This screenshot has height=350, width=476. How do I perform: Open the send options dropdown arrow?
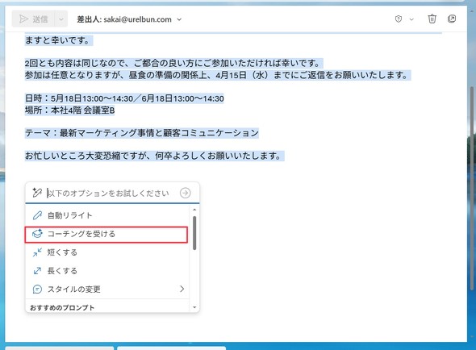click(61, 19)
